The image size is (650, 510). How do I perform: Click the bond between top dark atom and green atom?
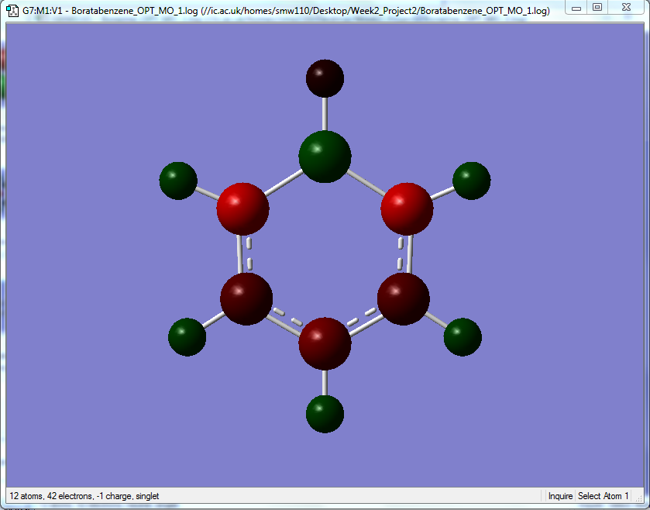[x=325, y=114]
